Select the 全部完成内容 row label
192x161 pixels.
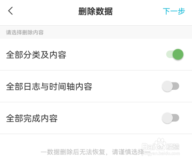click(x=32, y=118)
